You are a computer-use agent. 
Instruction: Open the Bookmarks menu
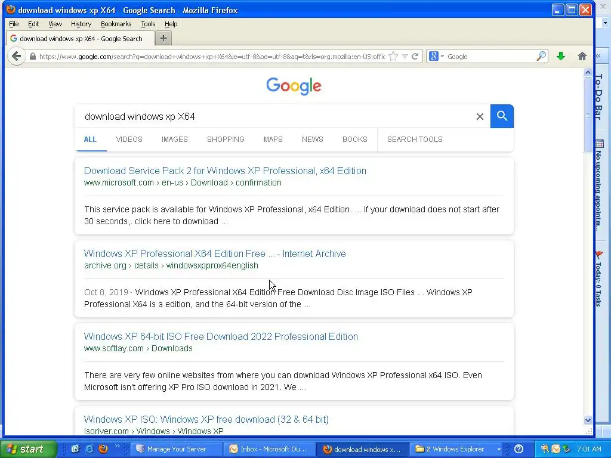click(116, 24)
